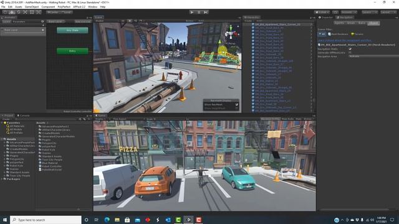Open the Navigation Area dropdown
Screen dimensions: 399x224
[x=373, y=57]
